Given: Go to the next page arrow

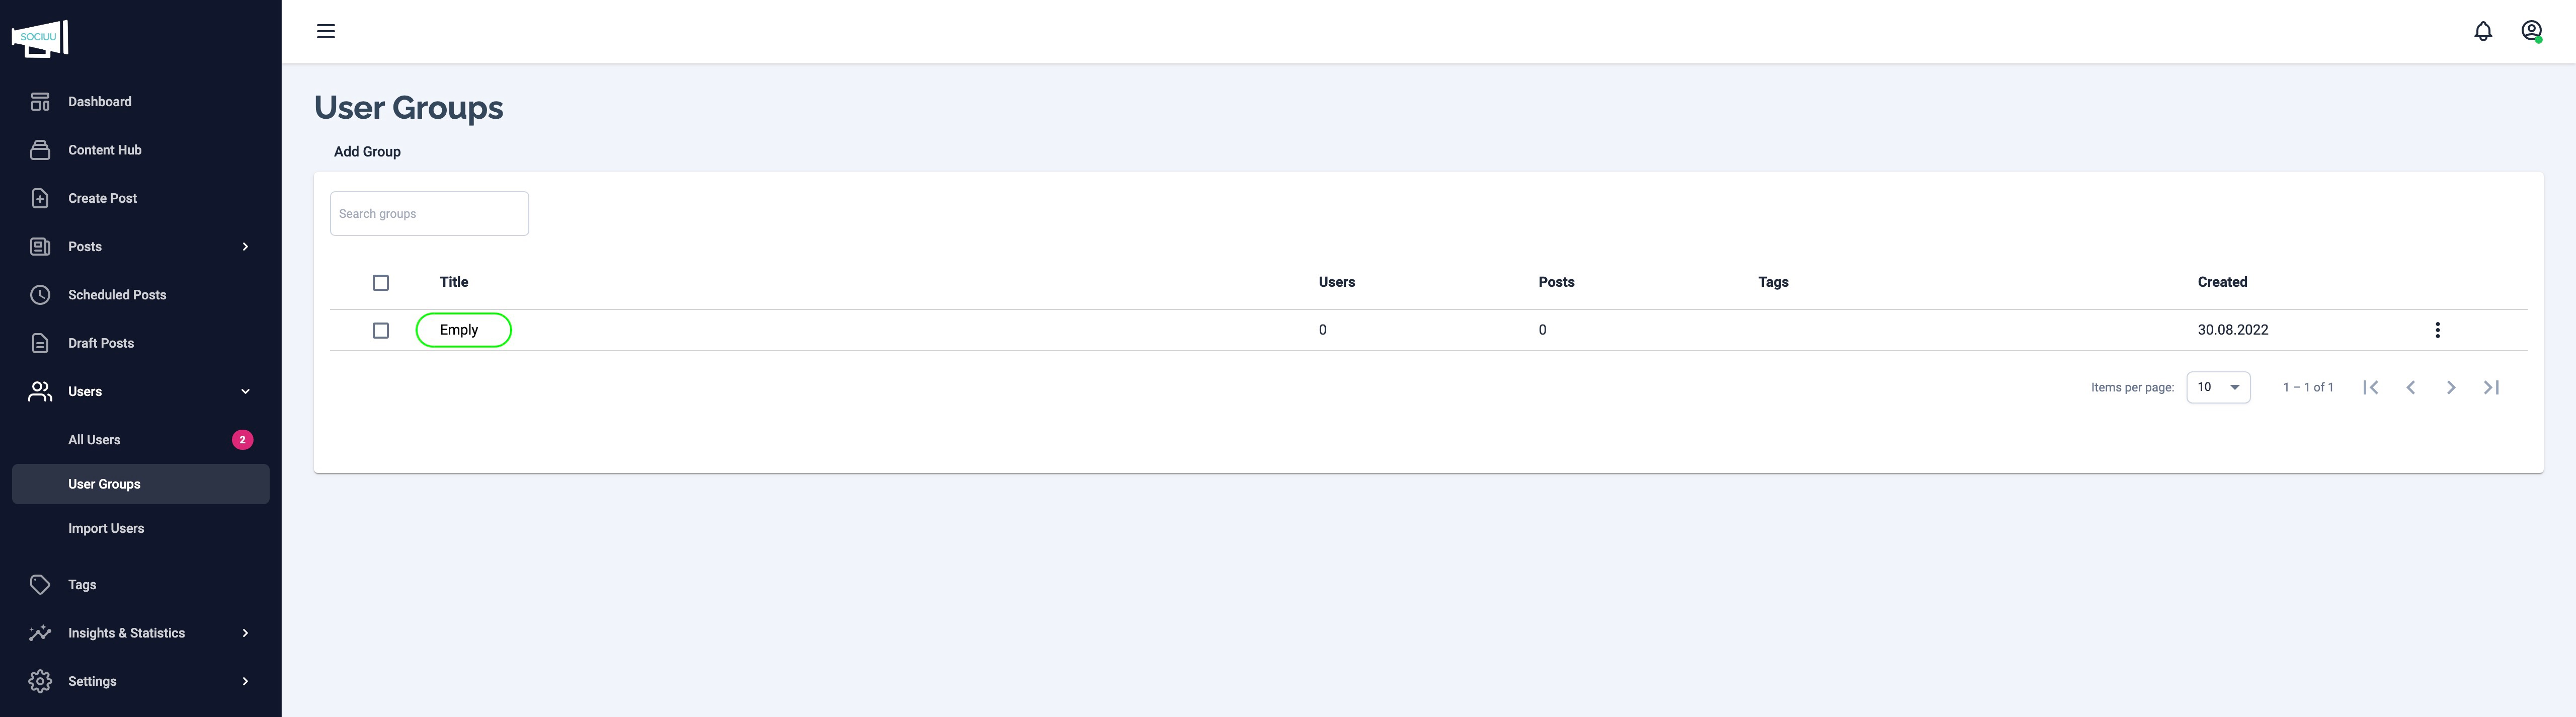Looking at the screenshot, I should [x=2450, y=387].
